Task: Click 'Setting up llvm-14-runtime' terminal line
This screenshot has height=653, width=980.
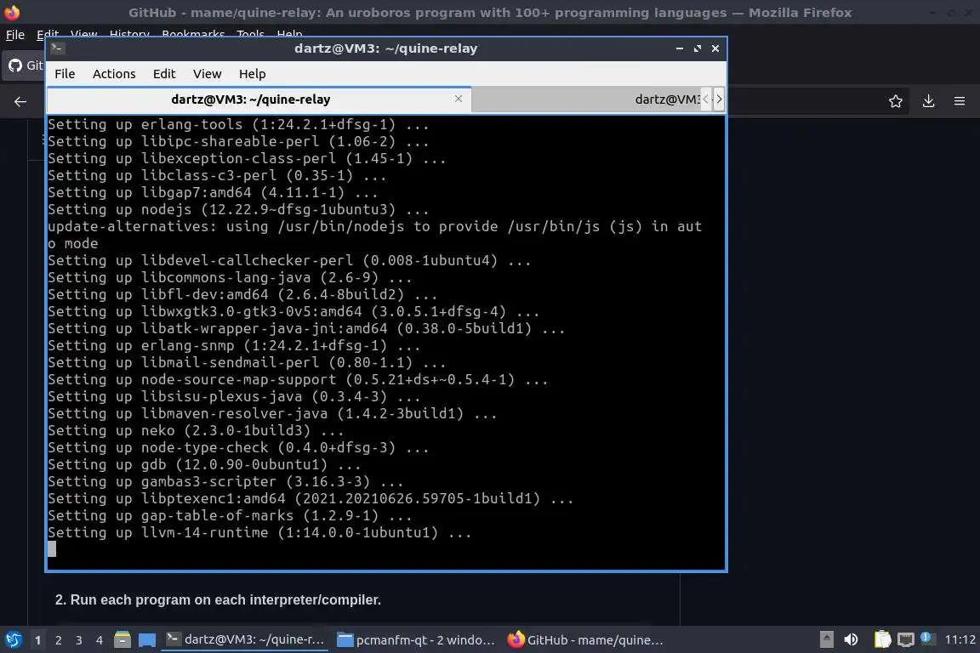Action: pos(259,532)
